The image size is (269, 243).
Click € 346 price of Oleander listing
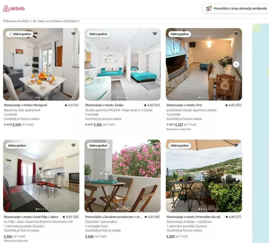pyautogui.click(x=89, y=236)
